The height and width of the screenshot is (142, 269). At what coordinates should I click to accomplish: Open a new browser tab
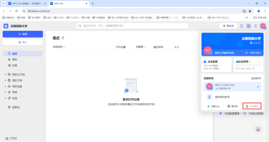[93, 3]
